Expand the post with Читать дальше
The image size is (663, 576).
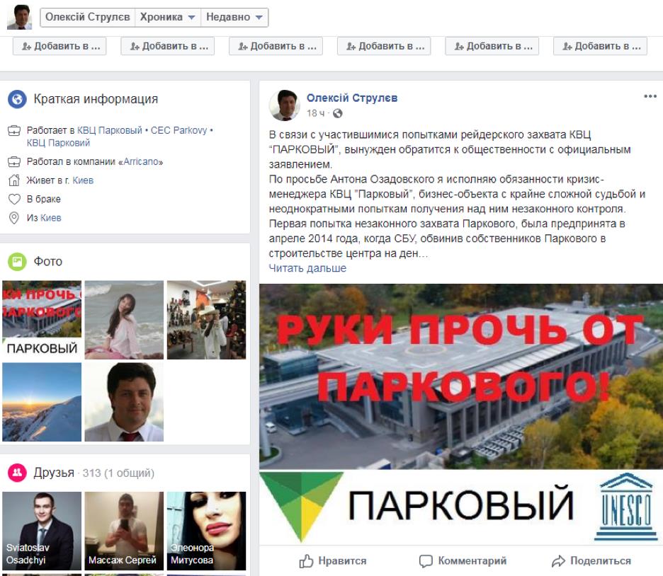[x=307, y=268]
